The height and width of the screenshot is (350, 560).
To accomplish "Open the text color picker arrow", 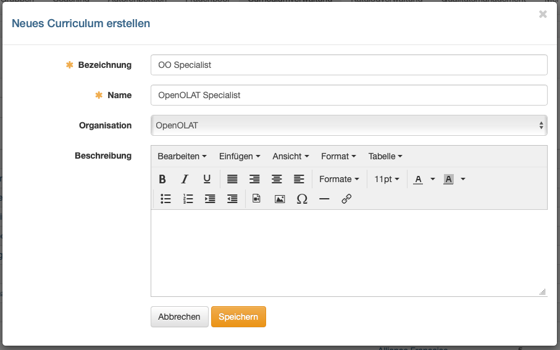I will tap(432, 179).
